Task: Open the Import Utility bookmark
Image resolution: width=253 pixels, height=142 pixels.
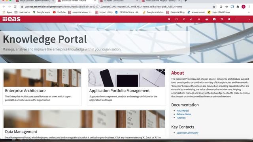Action: 104,12
